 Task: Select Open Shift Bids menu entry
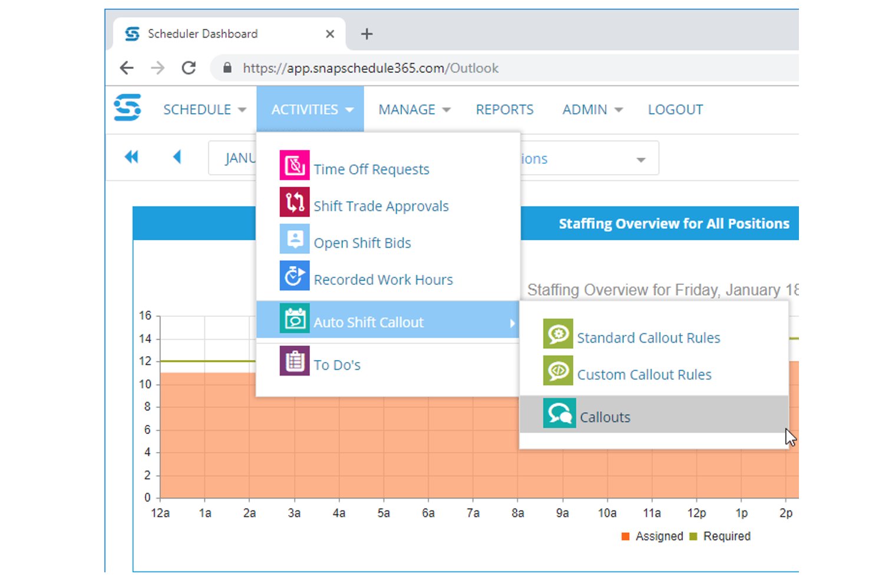coord(362,243)
